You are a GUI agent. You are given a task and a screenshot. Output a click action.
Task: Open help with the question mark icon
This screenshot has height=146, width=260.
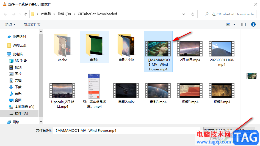pos(253,24)
